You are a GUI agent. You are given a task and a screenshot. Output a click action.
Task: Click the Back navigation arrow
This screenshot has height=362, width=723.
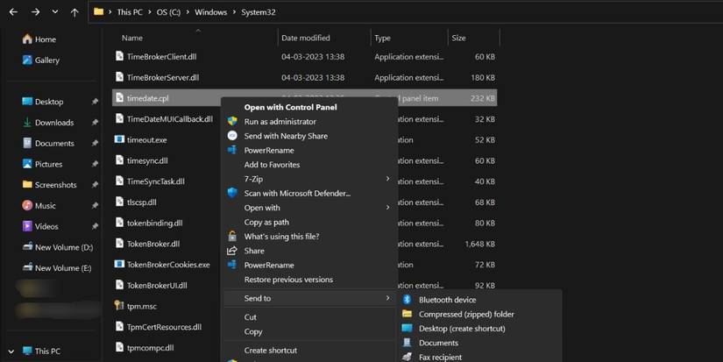click(x=12, y=12)
